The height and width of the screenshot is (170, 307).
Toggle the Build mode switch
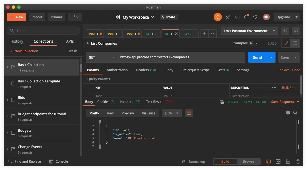click(225, 162)
